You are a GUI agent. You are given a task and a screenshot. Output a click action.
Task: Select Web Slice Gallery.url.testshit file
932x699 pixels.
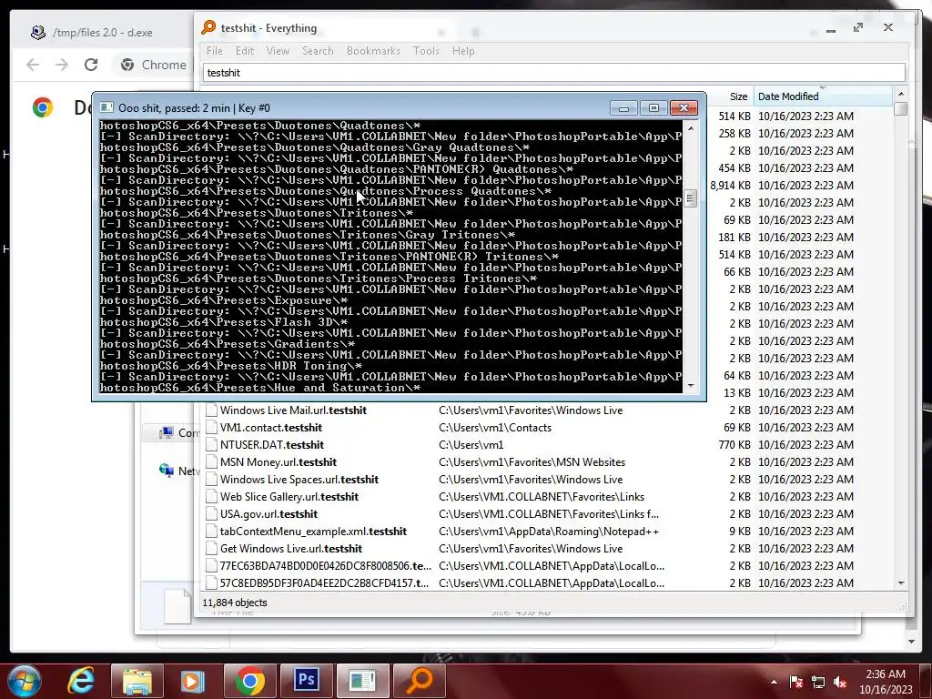[x=289, y=496]
